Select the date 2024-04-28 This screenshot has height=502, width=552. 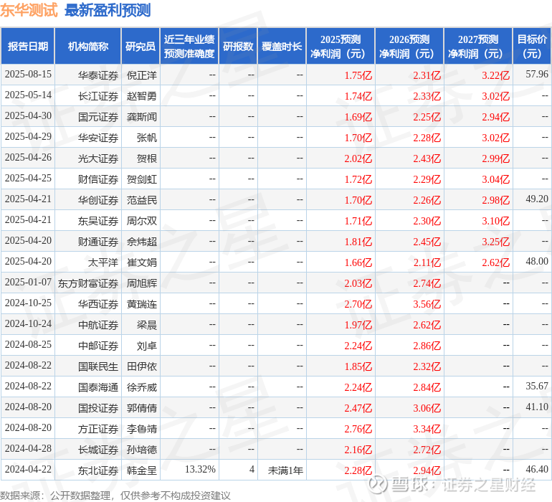click(28, 448)
